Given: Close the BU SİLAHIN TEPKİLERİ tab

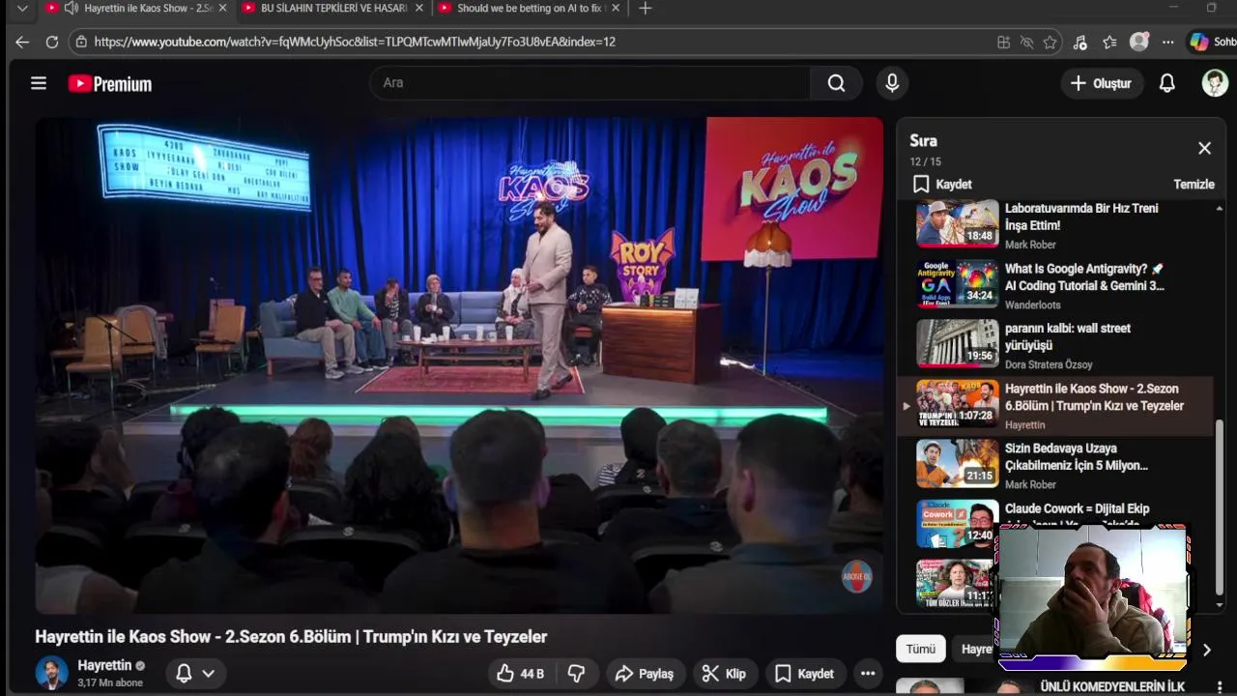Looking at the screenshot, I should click(419, 8).
